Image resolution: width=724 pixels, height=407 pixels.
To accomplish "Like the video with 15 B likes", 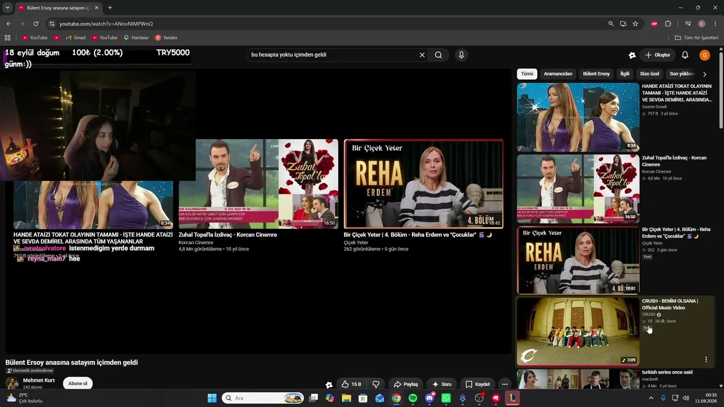I will click(351, 384).
